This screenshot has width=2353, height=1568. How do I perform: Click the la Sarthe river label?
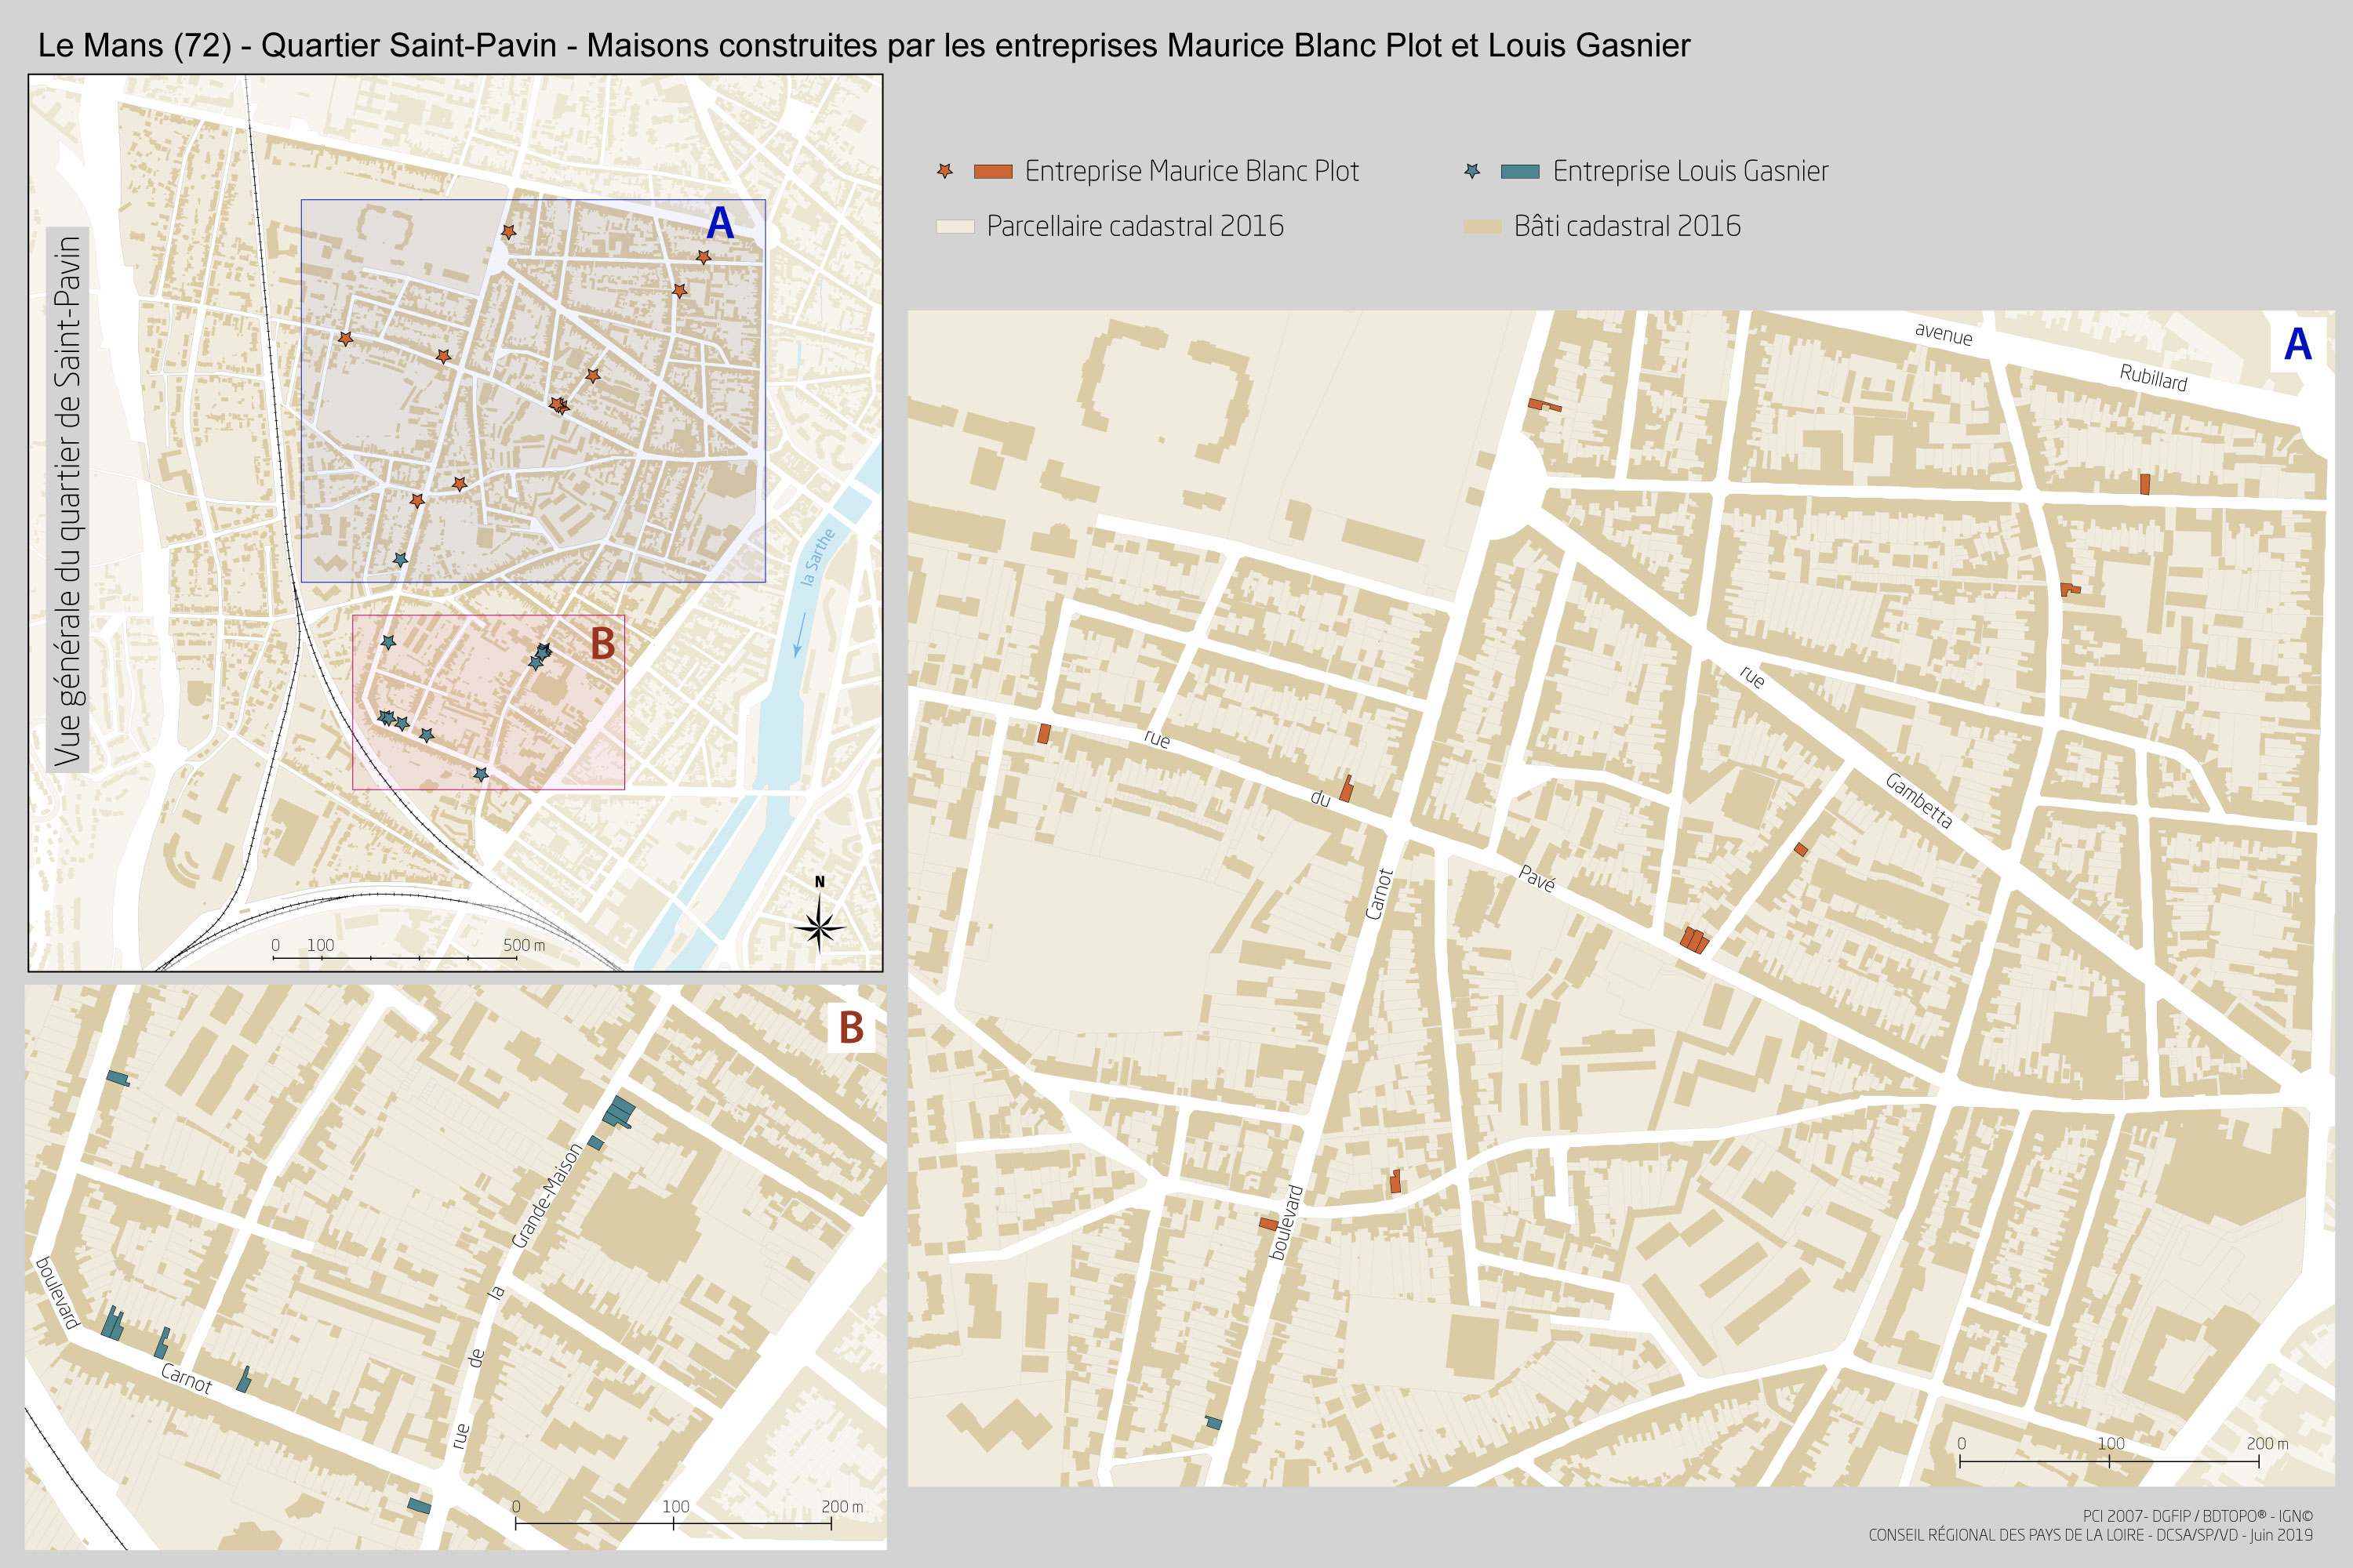pos(818,556)
